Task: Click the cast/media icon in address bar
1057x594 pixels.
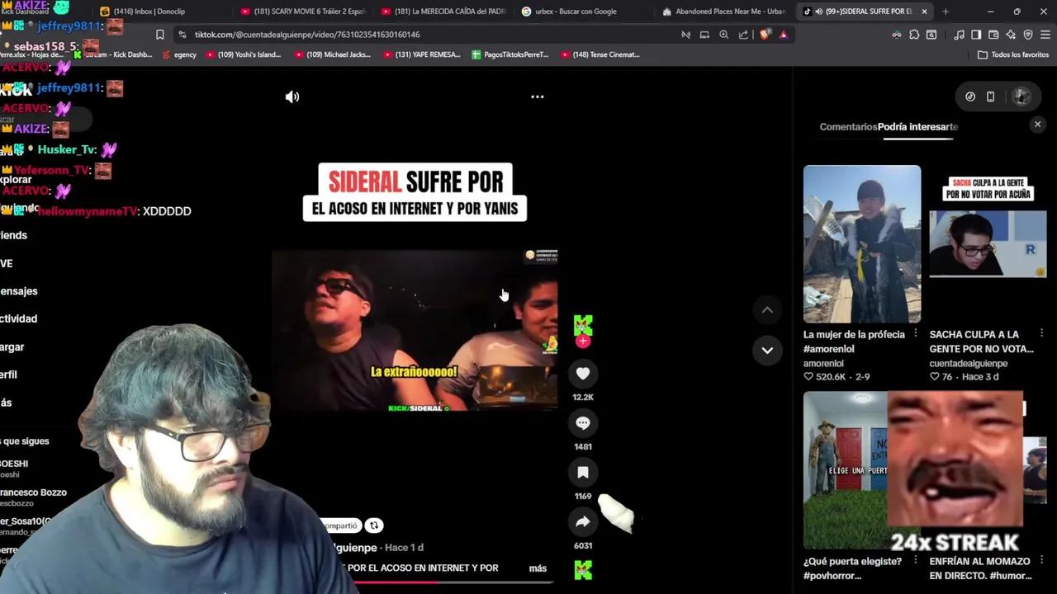Action: pyautogui.click(x=704, y=35)
